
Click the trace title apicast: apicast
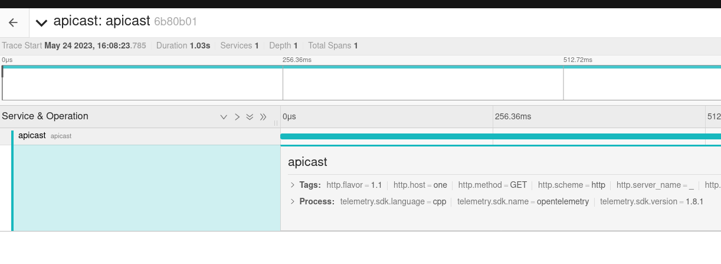[x=101, y=22]
